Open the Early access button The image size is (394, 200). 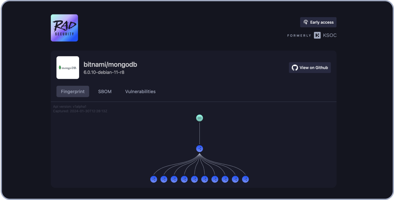click(318, 22)
